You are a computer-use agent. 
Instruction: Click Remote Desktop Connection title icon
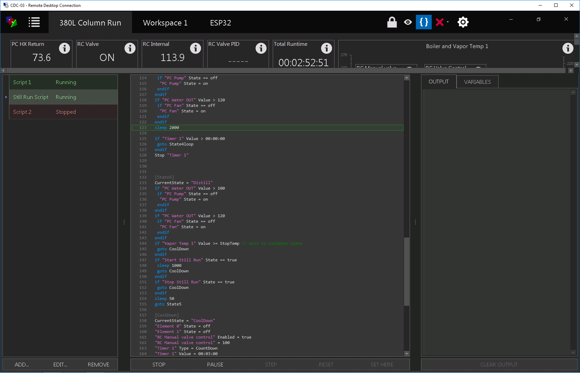click(6, 5)
